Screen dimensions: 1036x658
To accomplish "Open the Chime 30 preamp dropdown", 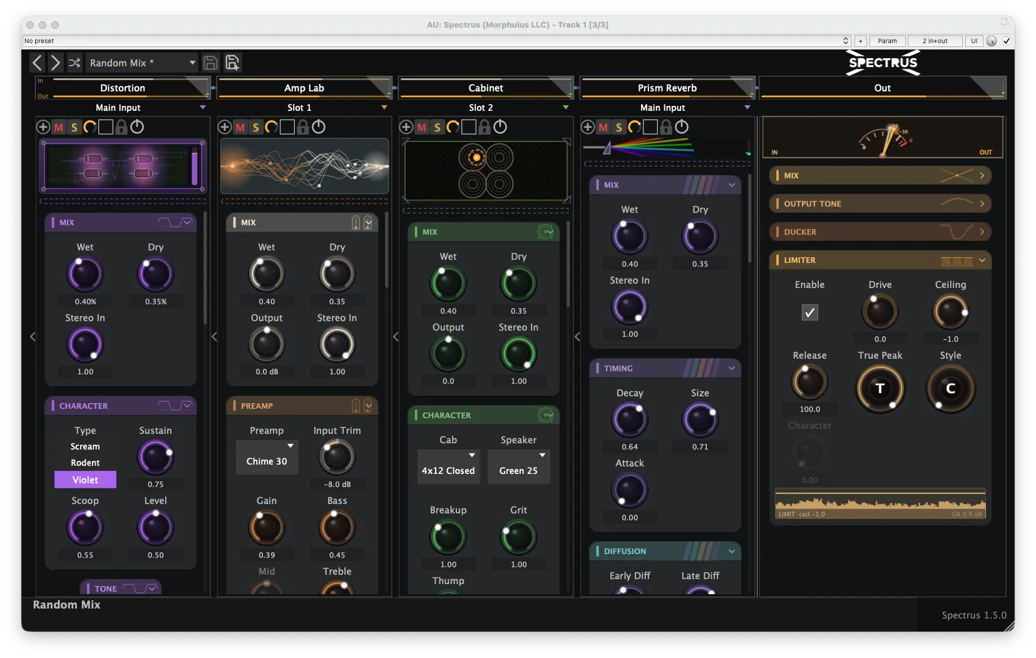I will 267,457.
